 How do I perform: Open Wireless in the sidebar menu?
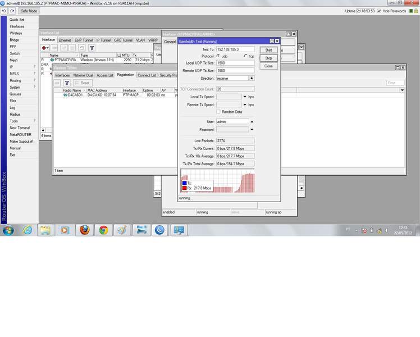(x=16, y=33)
